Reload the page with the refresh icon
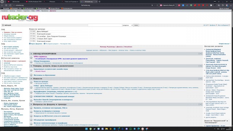 click(10, 5)
